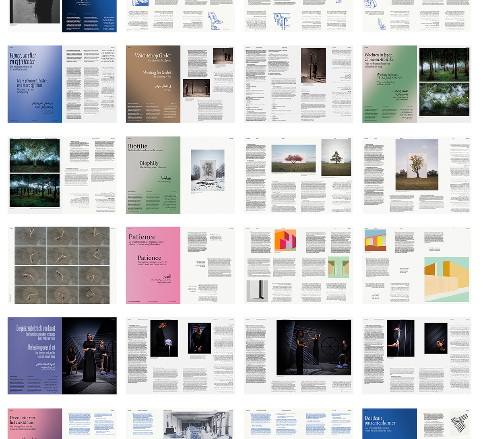The image size is (483, 439).
Task: Select spread with orange and pink building illustration
Action: 298,265
